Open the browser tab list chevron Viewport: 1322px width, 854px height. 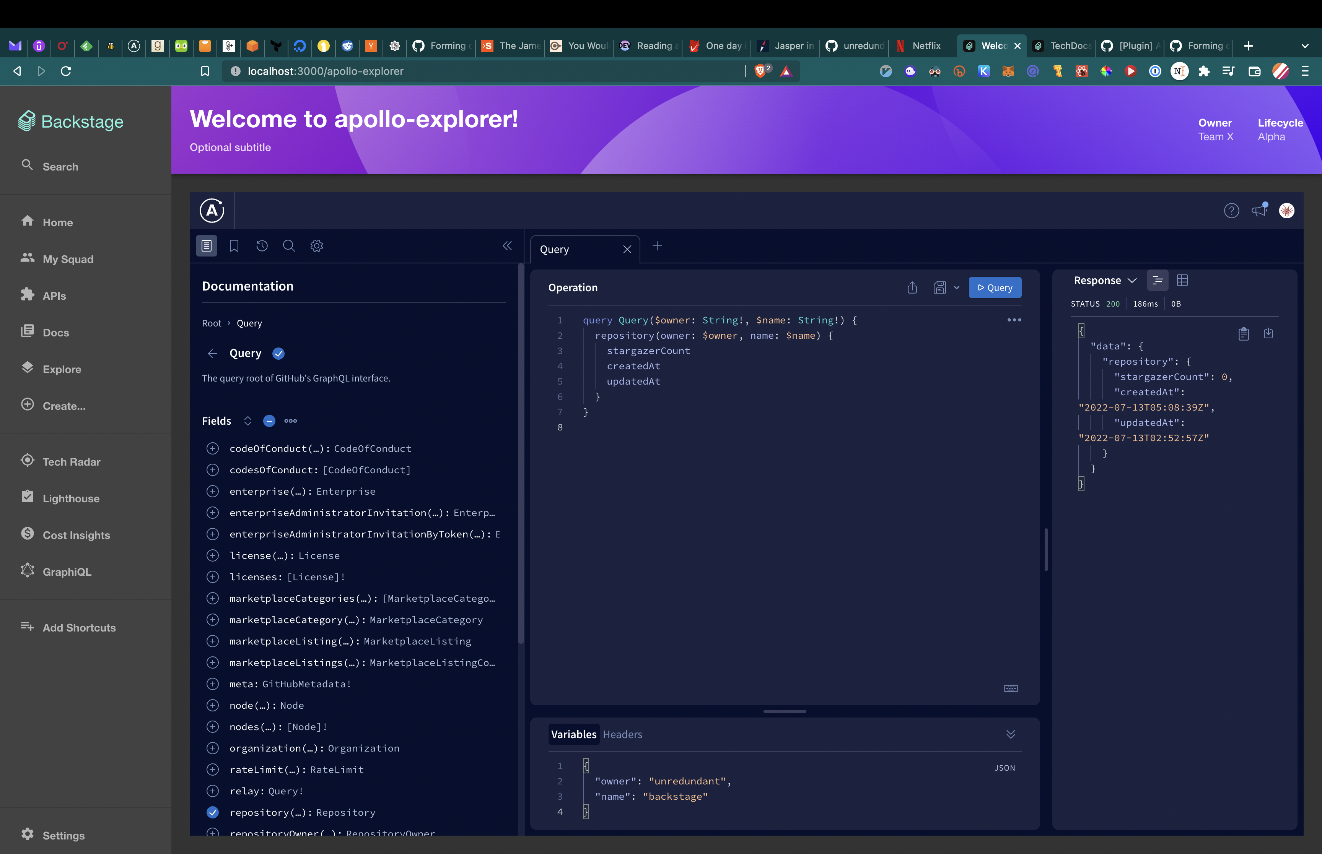(1305, 46)
